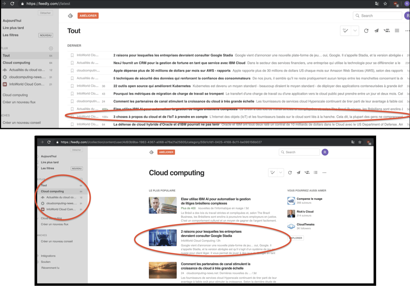410x286 pixels.
Task: Refresh the Cloud computing feed
Action: [290, 173]
